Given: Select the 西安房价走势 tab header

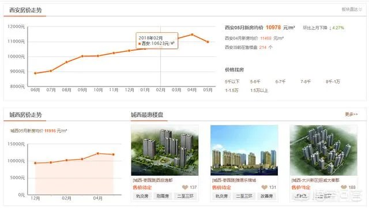Looking at the screenshot, I should pyautogui.click(x=25, y=10).
